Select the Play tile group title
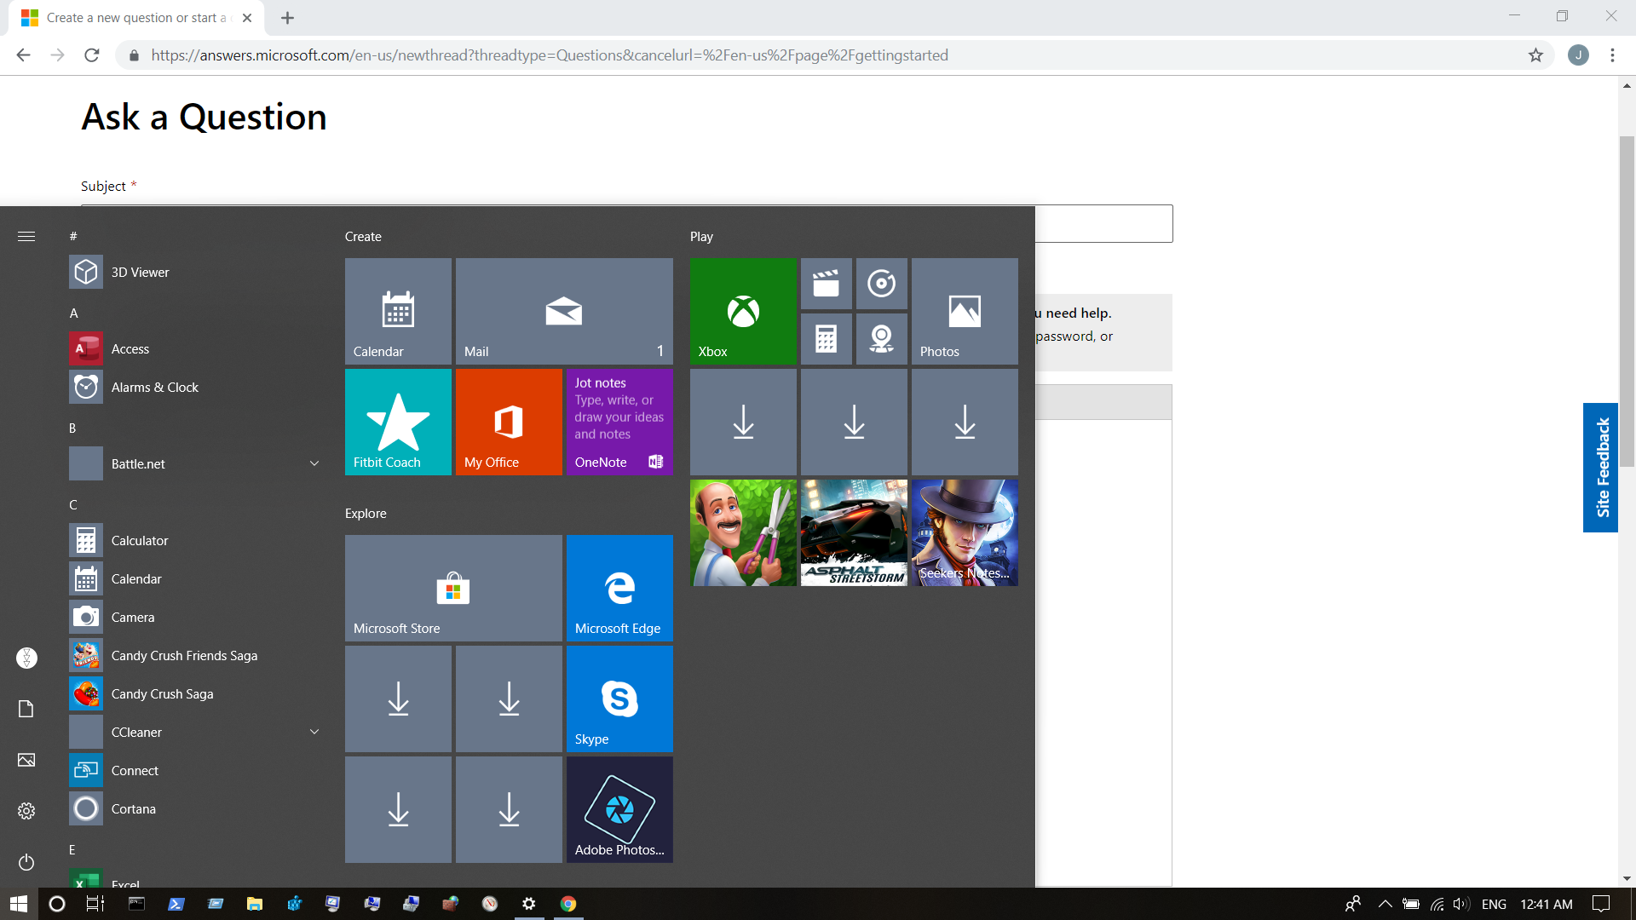This screenshot has width=1636, height=920. (x=701, y=237)
